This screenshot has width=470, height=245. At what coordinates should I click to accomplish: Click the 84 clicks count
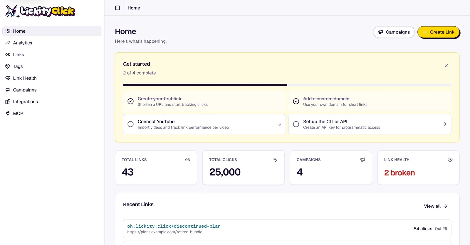click(x=423, y=229)
